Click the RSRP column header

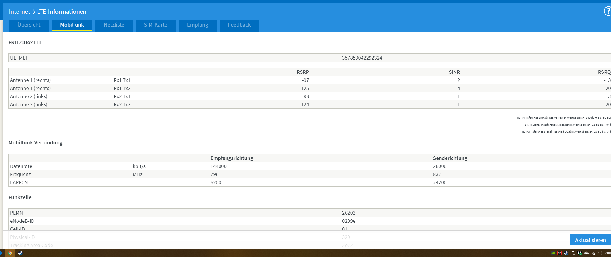[303, 72]
